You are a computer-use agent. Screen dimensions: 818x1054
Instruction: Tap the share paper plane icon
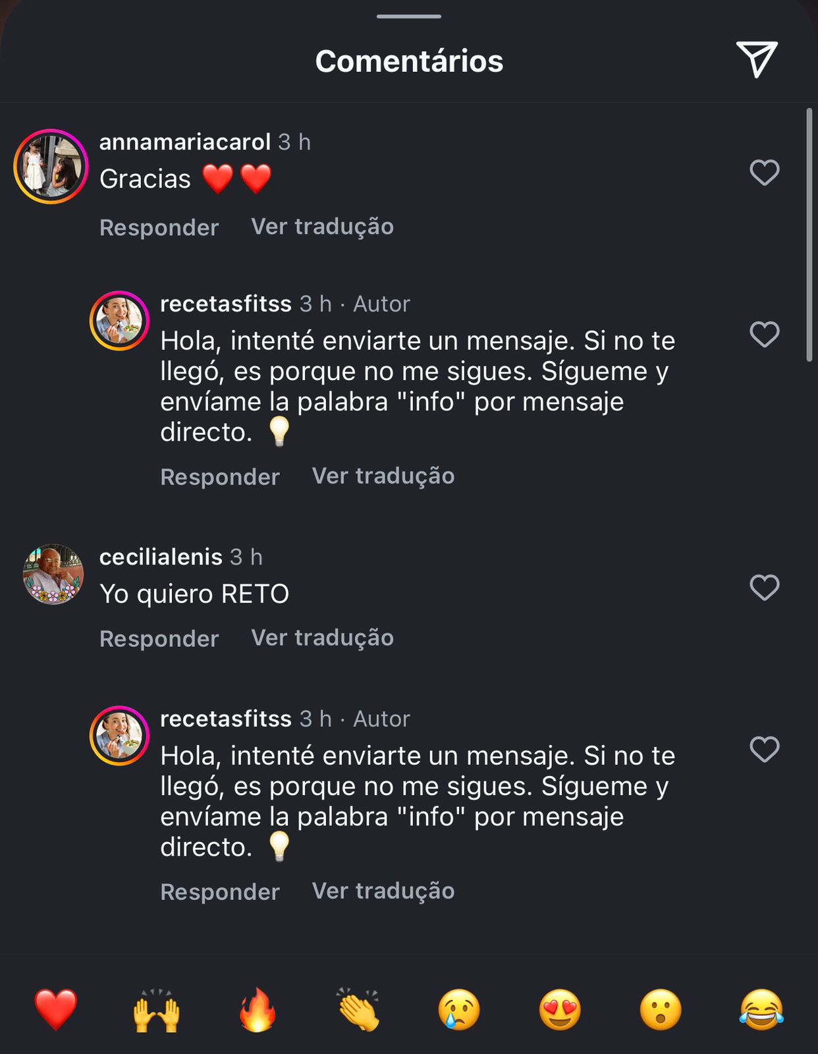[757, 59]
